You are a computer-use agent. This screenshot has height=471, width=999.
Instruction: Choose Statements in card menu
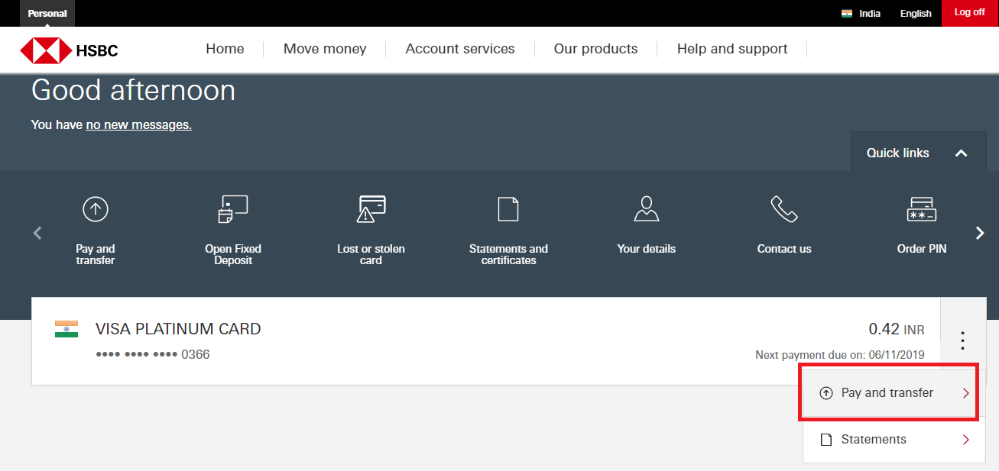pyautogui.click(x=894, y=440)
